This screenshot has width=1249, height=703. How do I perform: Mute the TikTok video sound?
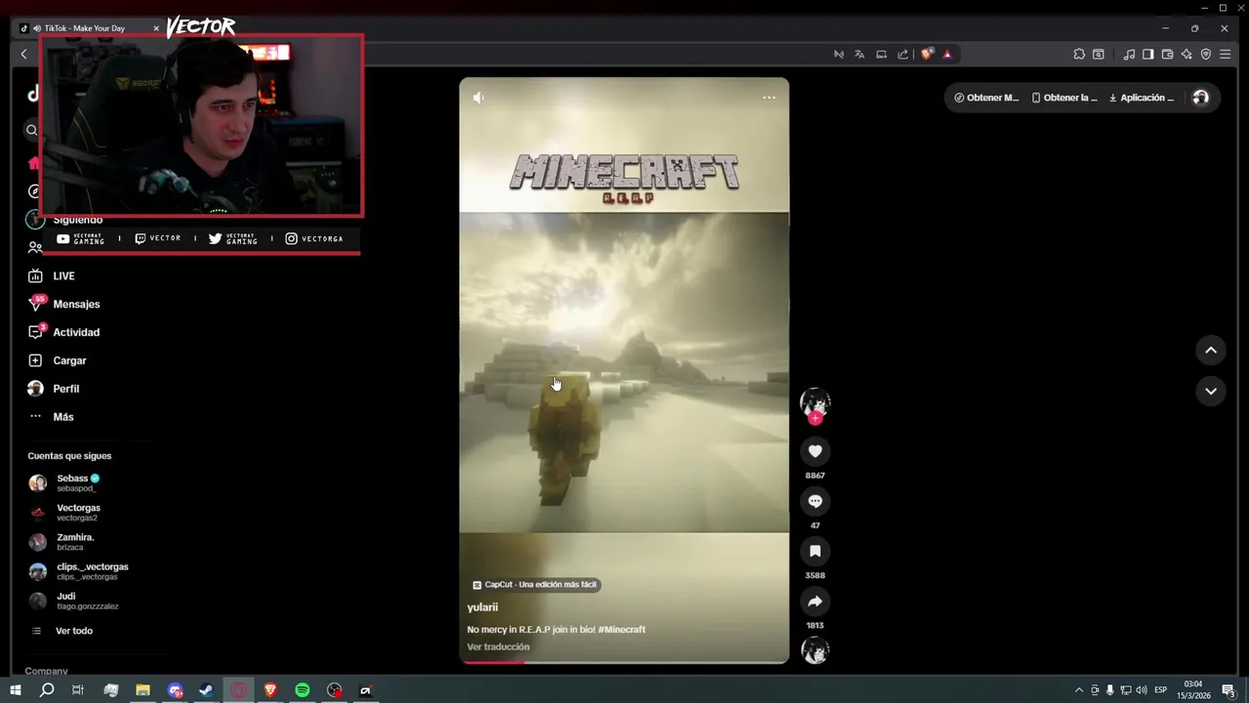click(478, 98)
